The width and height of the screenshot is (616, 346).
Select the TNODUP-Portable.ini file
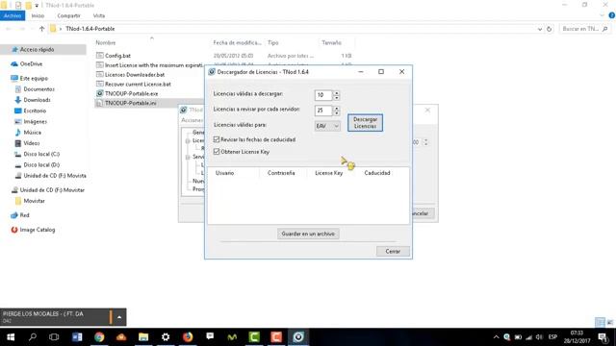tap(131, 103)
